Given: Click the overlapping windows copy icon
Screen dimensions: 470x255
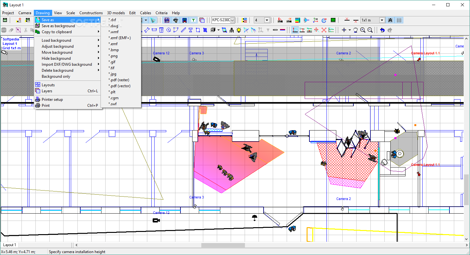Looking at the screenshot, I should coord(202,20).
